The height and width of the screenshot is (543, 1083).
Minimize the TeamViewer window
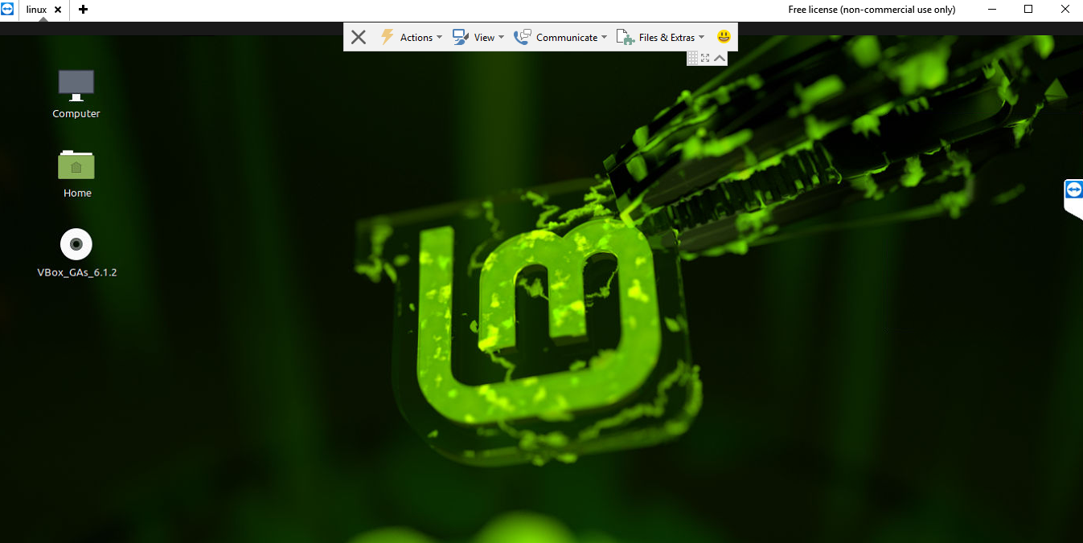click(991, 10)
